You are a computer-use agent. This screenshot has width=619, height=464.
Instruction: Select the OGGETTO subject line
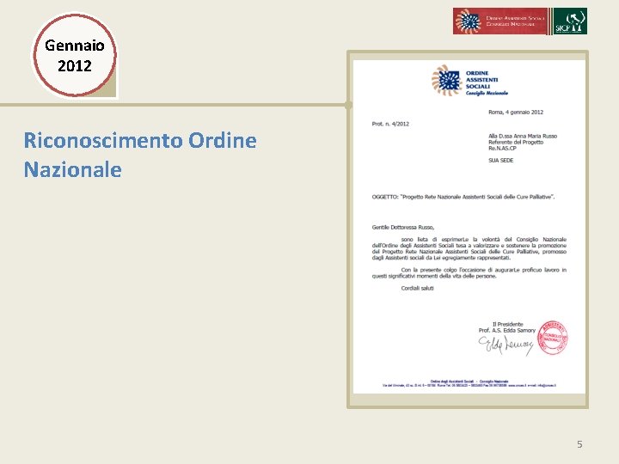[463, 197]
